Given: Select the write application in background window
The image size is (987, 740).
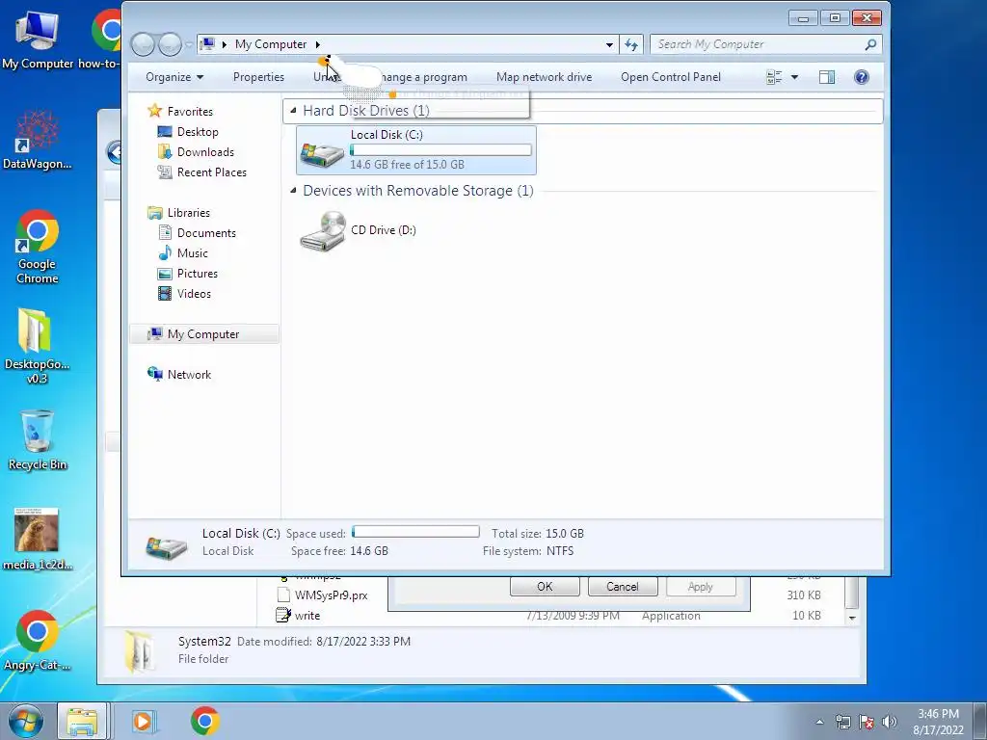Looking at the screenshot, I should [299, 616].
